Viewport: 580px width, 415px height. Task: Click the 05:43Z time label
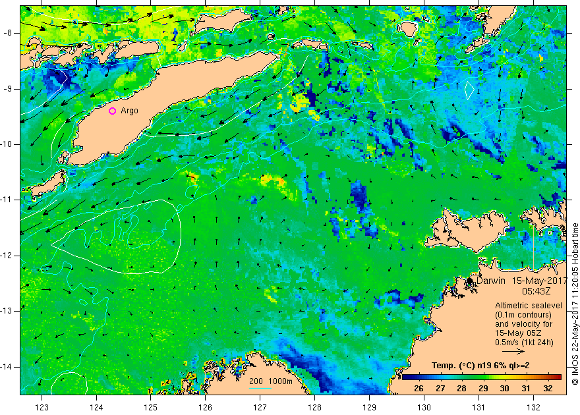click(x=536, y=291)
